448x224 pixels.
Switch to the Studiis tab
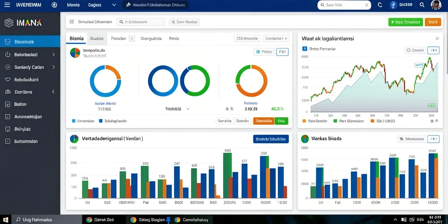click(x=97, y=38)
